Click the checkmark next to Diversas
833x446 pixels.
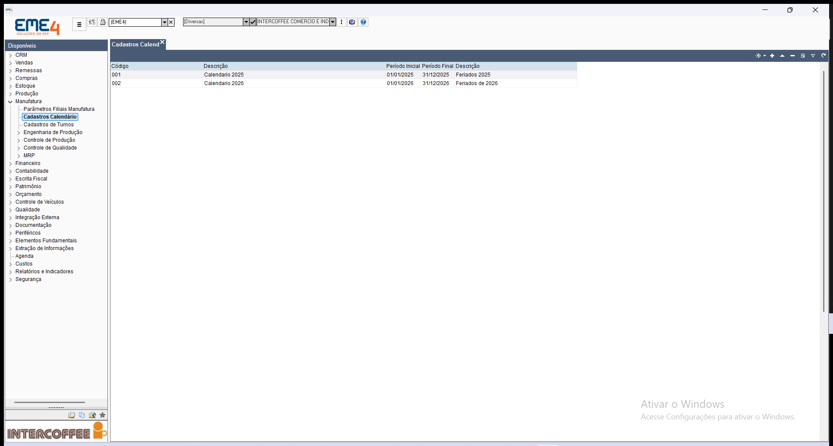253,22
